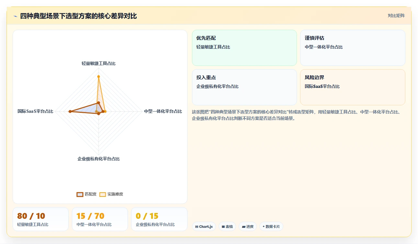Viewport: 418px width, 244px height.
Task: Click radar axis label 国际SaaS平台占比
Action: (35, 111)
